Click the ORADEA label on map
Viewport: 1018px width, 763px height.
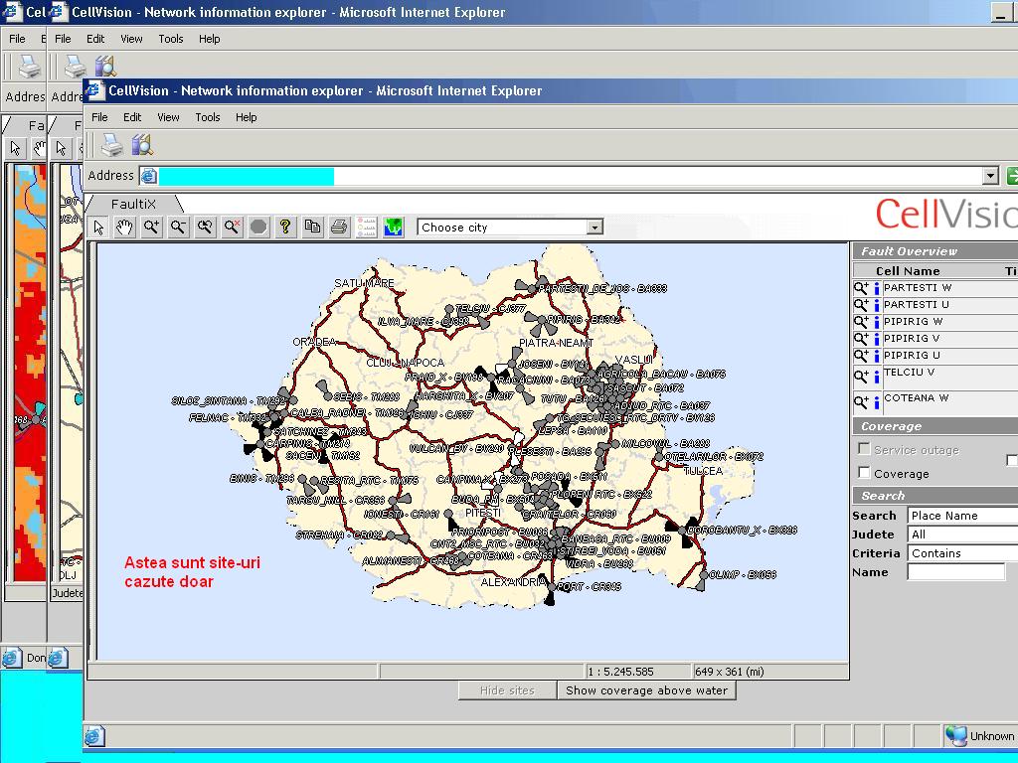[314, 342]
